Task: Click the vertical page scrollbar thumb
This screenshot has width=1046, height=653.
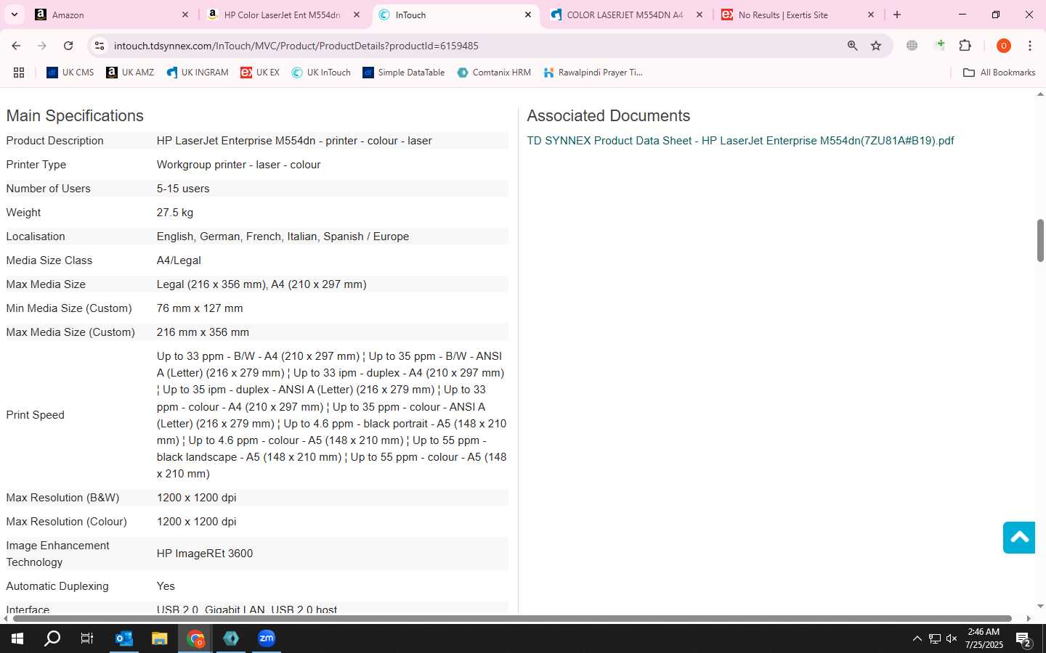Action: (1040, 240)
